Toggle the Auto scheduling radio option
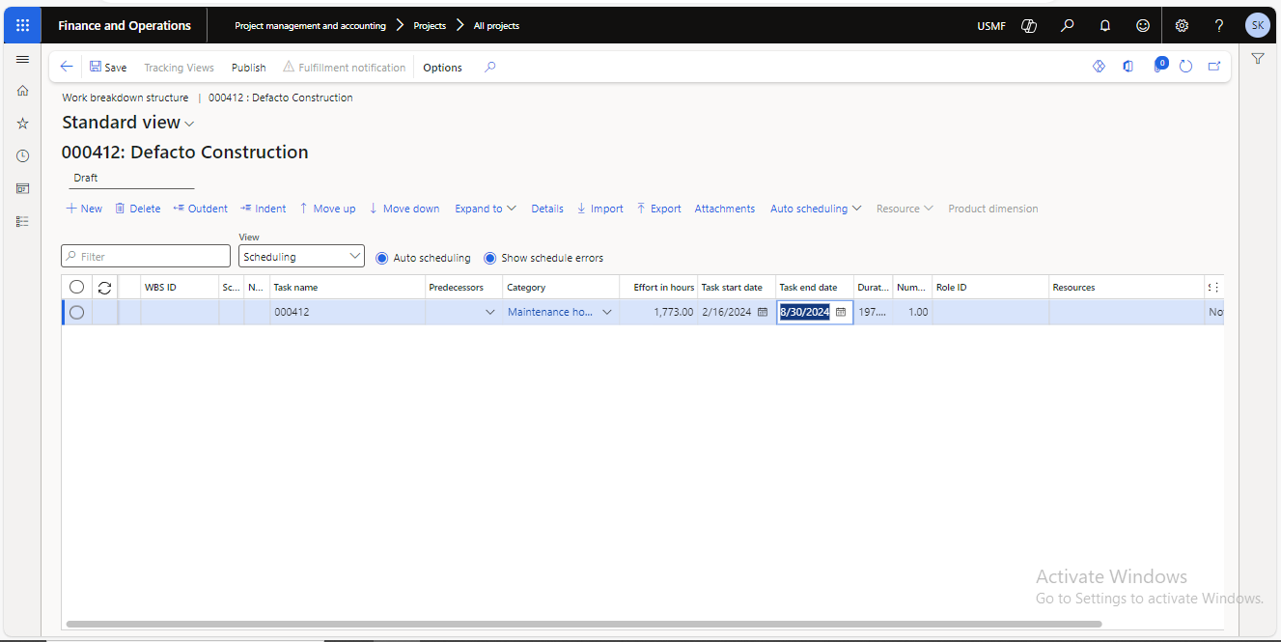This screenshot has height=642, width=1281. pyautogui.click(x=382, y=258)
